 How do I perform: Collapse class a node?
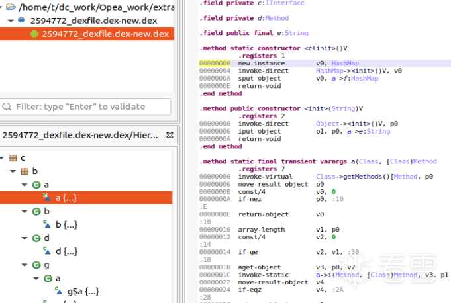pos(25,185)
